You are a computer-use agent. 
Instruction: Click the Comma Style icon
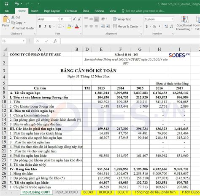click(159, 26)
